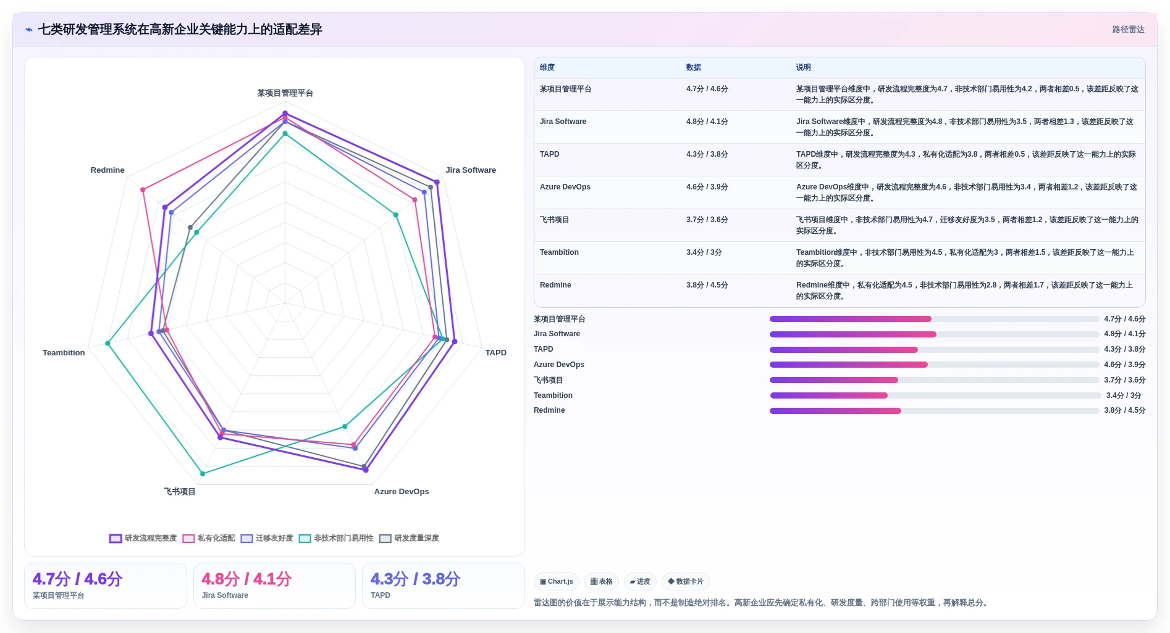
Task: Toggle the 非技术部门易用性 legend series
Action: point(336,538)
